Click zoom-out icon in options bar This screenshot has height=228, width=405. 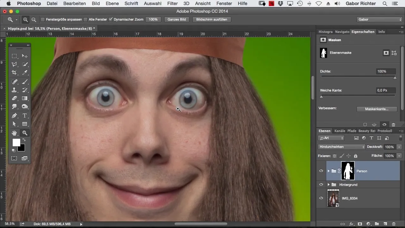point(34,20)
